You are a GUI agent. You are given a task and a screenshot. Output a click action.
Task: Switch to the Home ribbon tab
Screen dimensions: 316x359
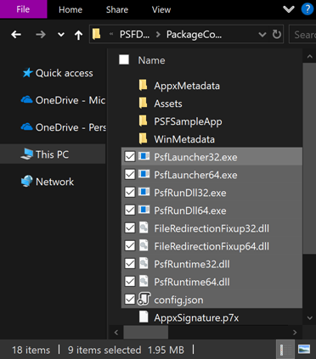pyautogui.click(x=71, y=9)
